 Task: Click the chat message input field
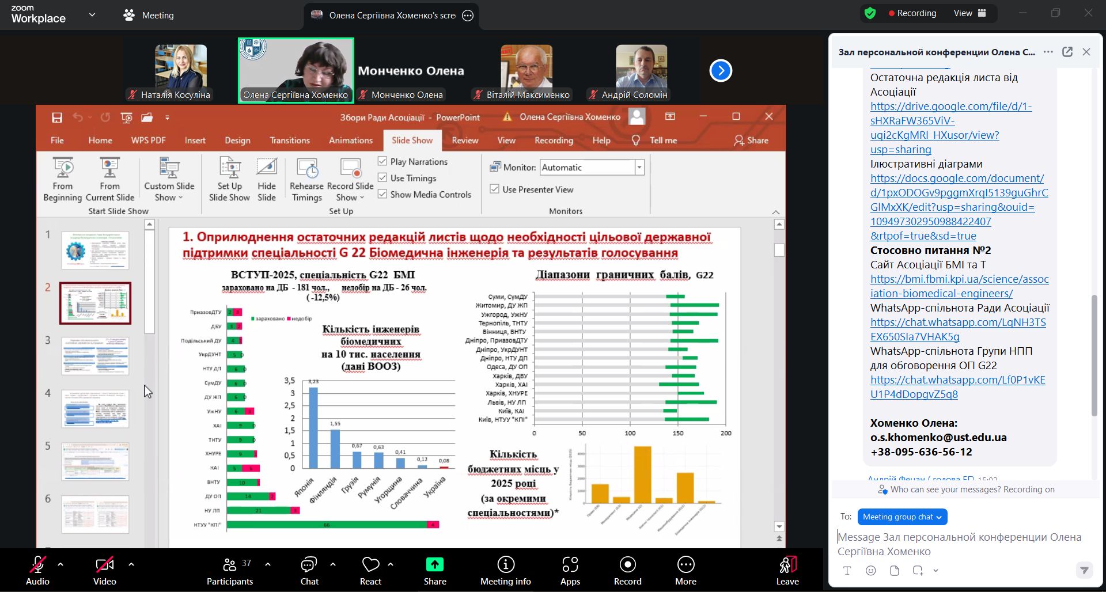[959, 544]
